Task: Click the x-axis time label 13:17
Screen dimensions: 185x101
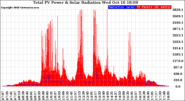Action: (95, 96)
